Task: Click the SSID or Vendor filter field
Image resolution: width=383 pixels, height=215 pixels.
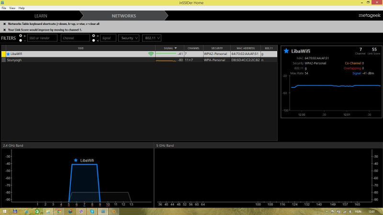Action: [42, 38]
